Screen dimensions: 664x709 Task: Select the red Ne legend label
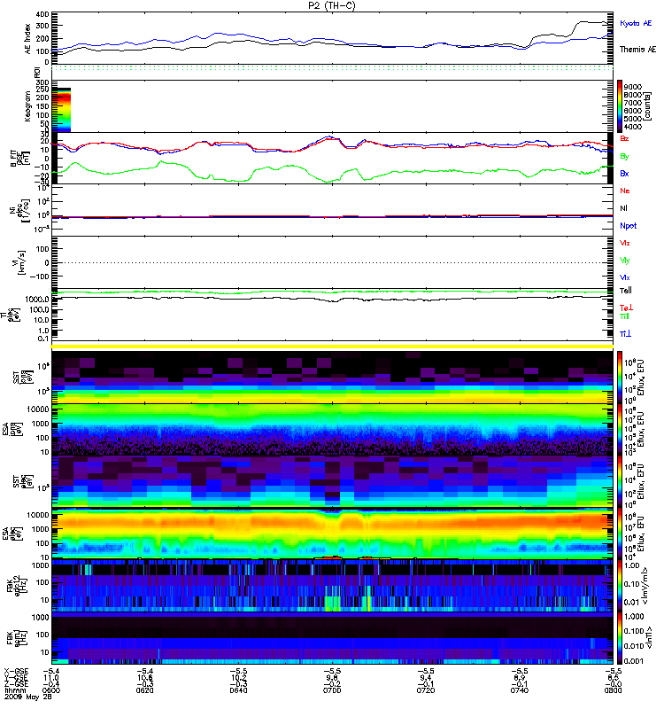tap(625, 191)
